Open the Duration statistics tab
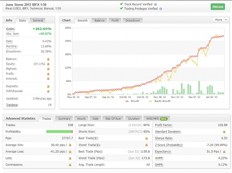The width and height of the screenshot is (232, 173). coord(134,119)
